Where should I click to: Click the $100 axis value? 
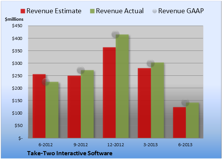(x=17, y=113)
